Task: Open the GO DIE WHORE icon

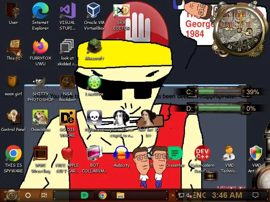Action: tap(67, 124)
